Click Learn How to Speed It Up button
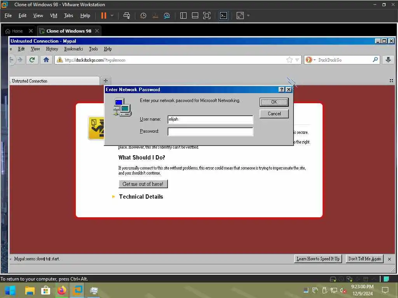398x298 pixels. [x=318, y=259]
